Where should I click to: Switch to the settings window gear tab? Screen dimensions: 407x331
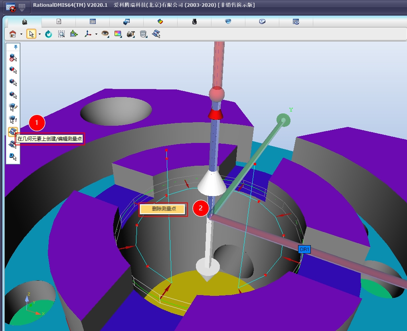point(296,22)
